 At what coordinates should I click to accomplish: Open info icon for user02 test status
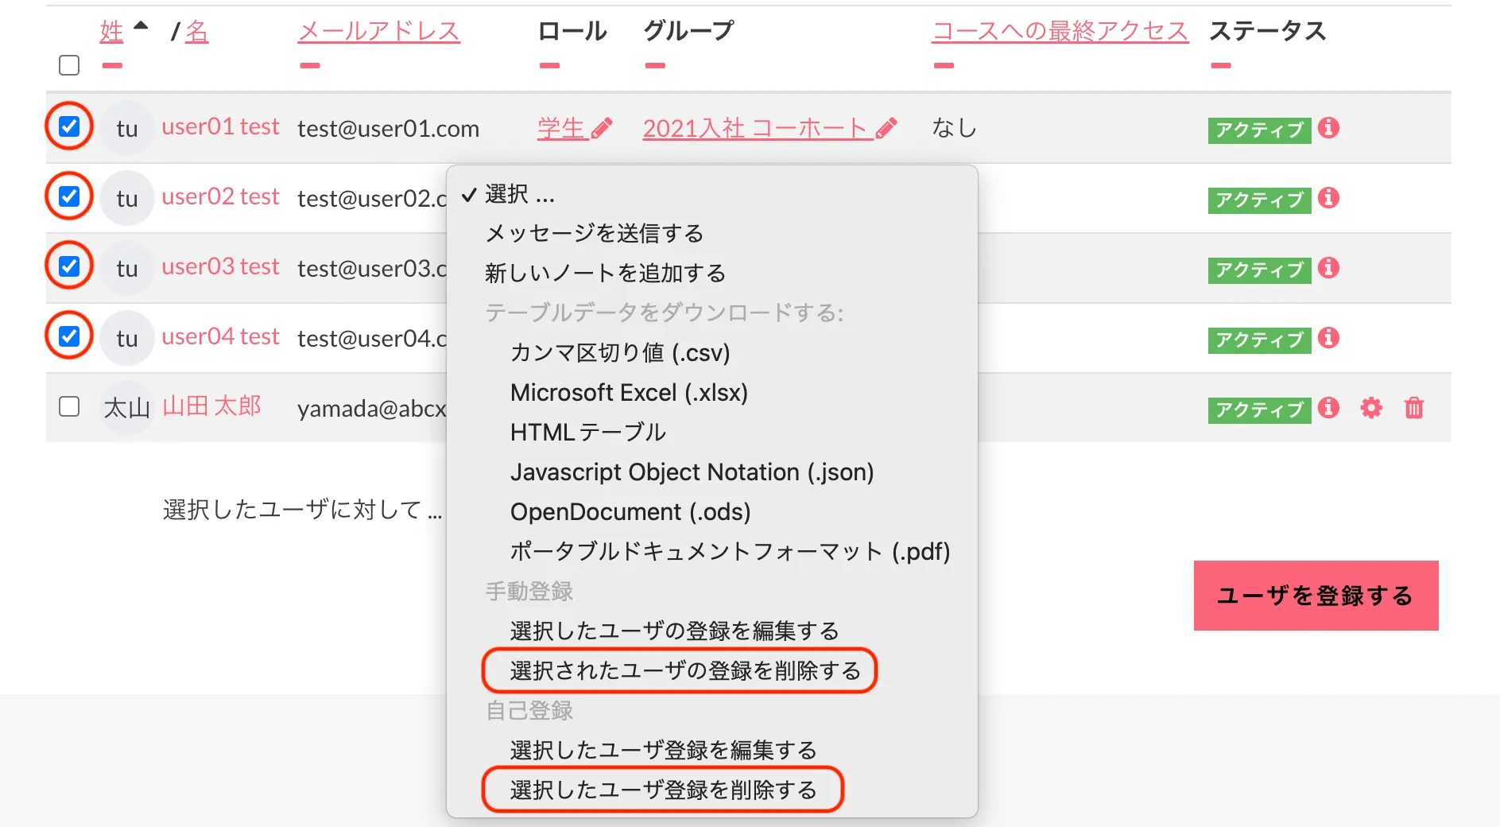tap(1328, 198)
